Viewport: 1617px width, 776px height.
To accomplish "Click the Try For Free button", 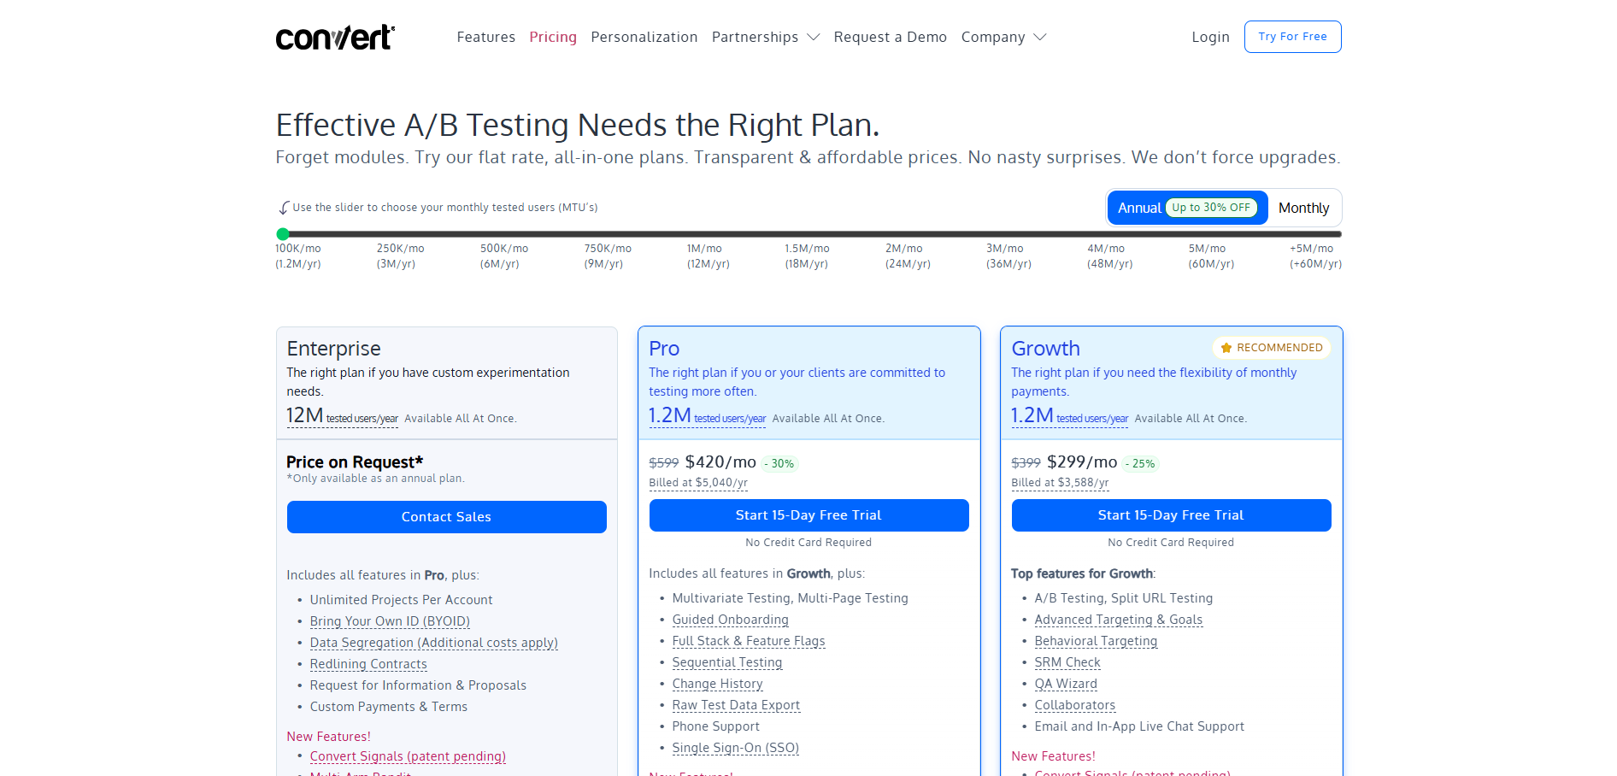I will (1292, 37).
